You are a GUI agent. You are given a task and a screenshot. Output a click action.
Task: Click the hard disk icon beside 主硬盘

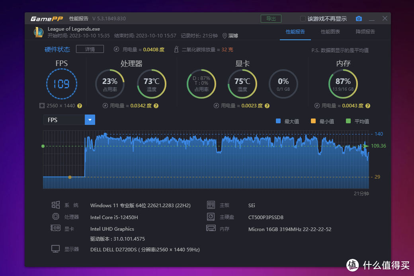click(x=211, y=217)
